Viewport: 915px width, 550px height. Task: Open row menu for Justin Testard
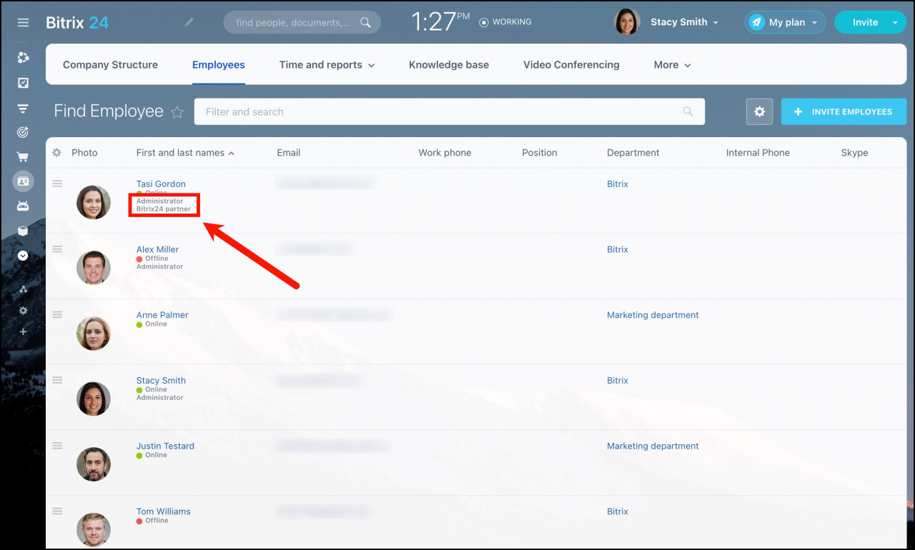(x=57, y=446)
